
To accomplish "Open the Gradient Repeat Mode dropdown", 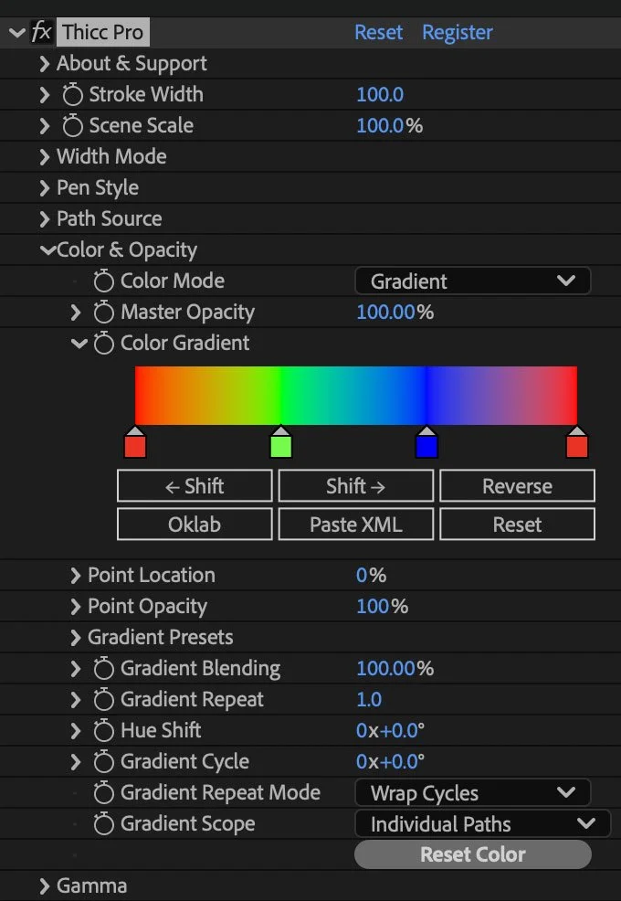I will point(473,793).
